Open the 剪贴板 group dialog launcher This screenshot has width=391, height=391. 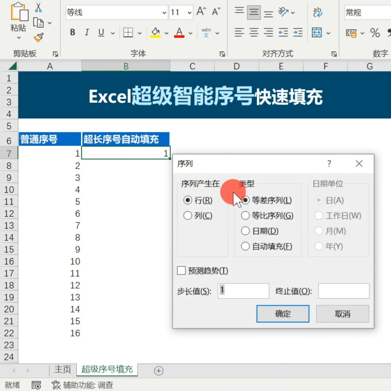[x=55, y=54]
